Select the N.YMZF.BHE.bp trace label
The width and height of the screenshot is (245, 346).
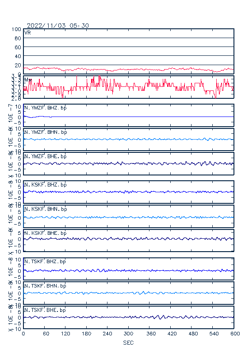pos(46,156)
